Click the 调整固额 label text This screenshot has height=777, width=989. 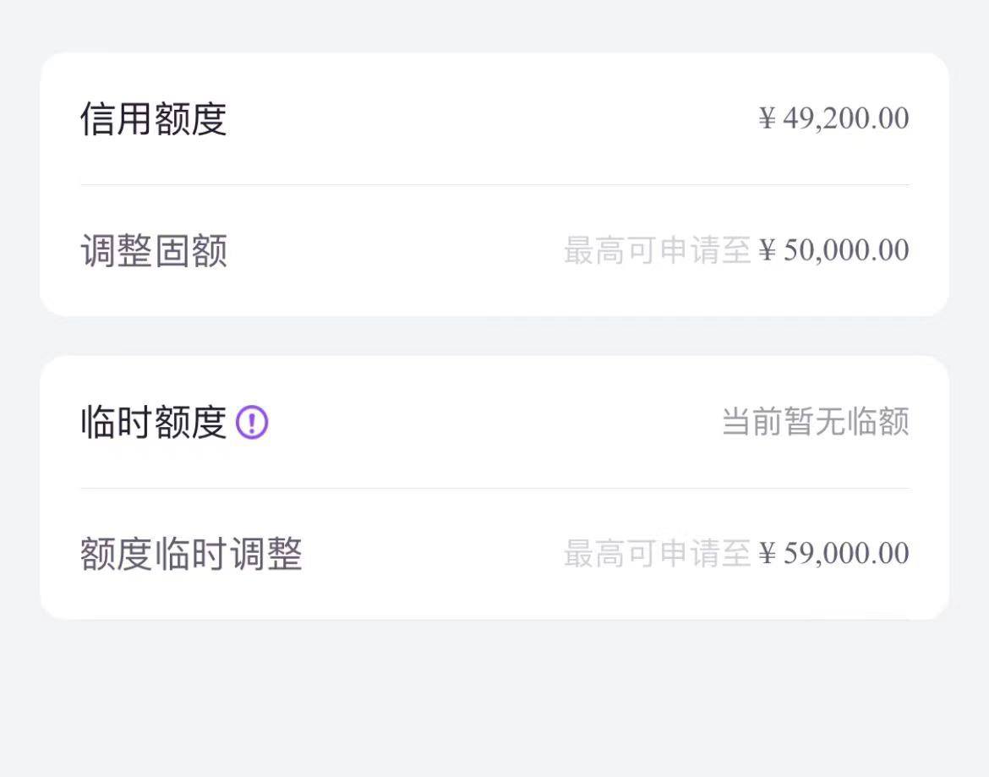pos(153,250)
